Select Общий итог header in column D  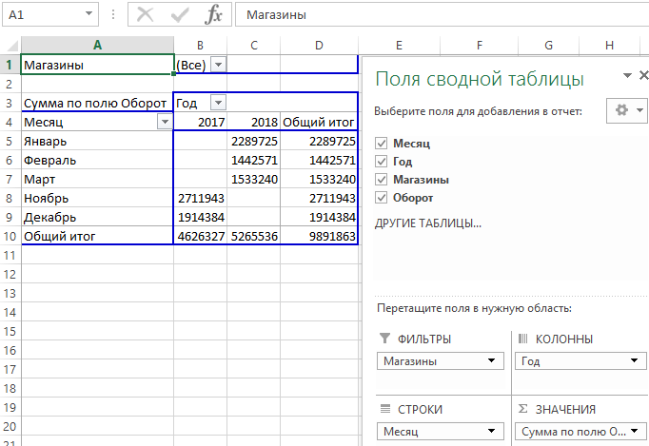[319, 122]
